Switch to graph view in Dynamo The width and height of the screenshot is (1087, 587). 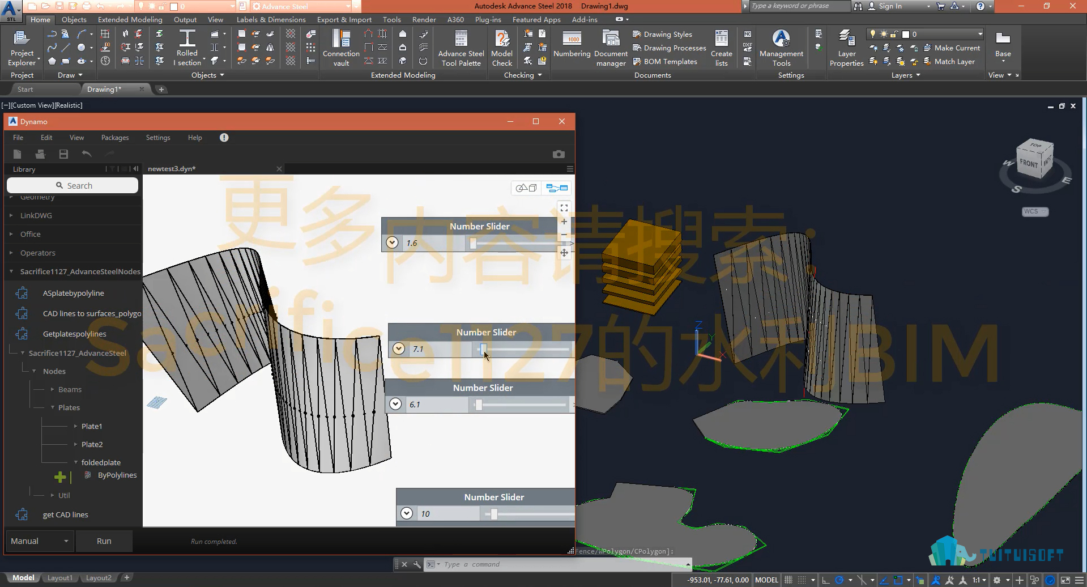click(x=557, y=188)
